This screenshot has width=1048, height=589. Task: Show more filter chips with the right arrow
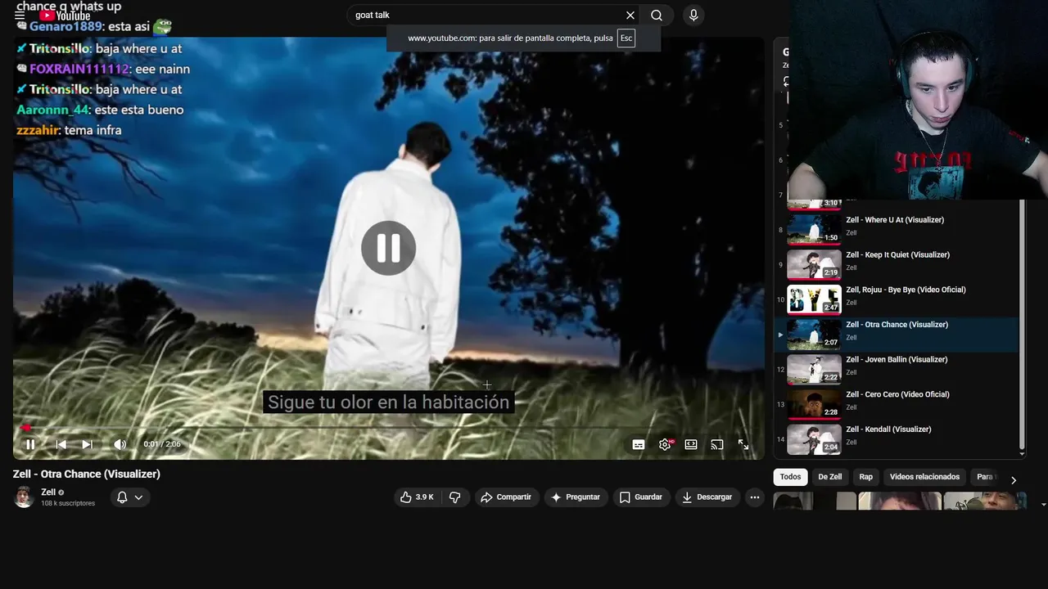coord(1014,480)
